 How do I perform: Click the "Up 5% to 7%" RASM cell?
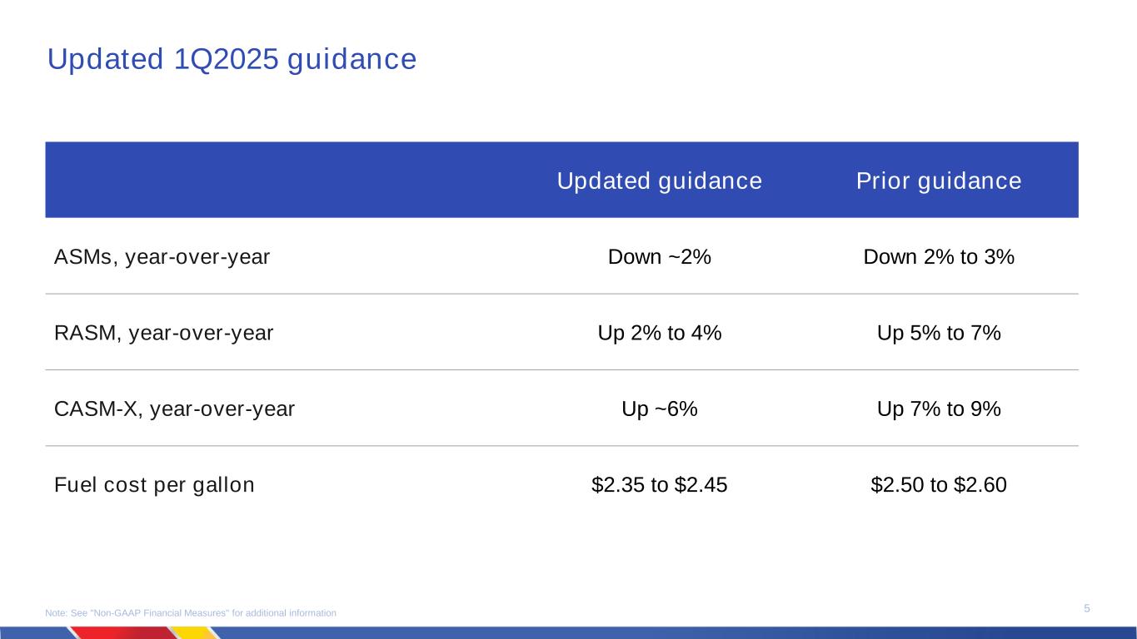[939, 334]
